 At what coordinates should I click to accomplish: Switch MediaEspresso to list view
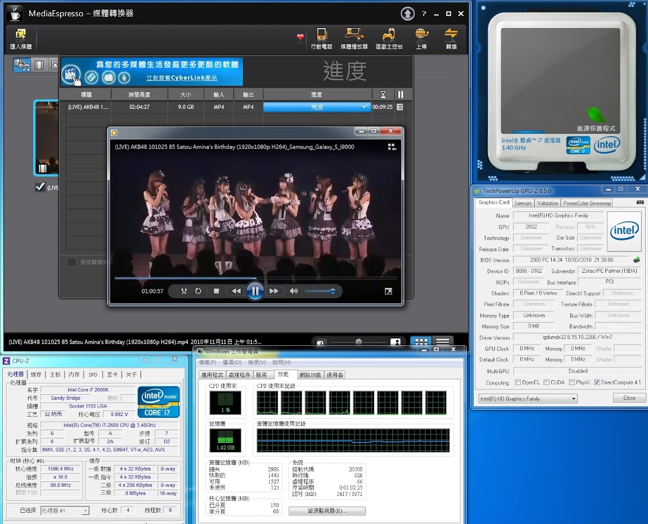[x=443, y=342]
